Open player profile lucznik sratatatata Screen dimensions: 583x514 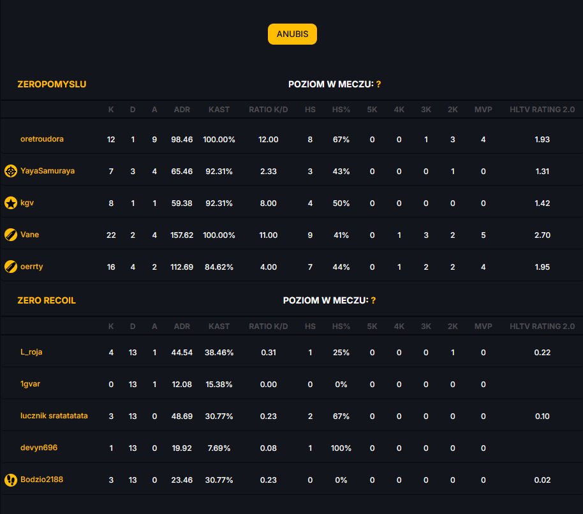coord(54,416)
